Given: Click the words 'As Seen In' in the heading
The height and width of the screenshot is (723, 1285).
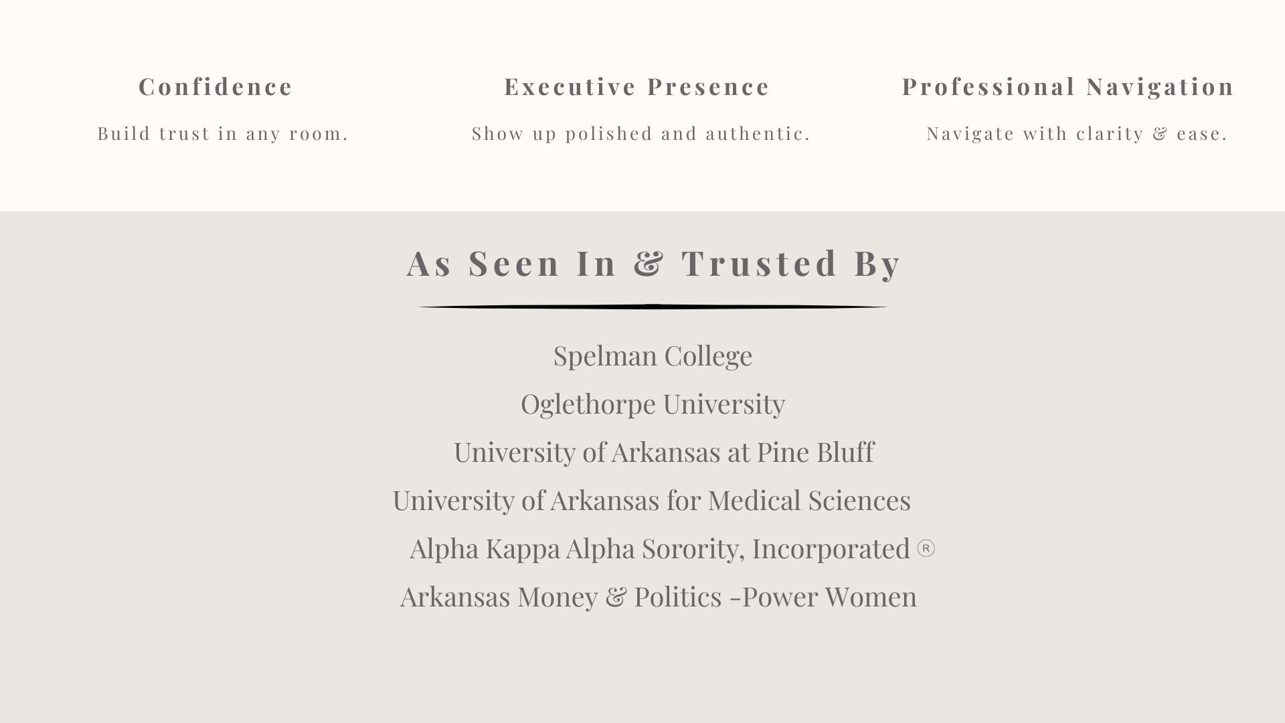Looking at the screenshot, I should coord(512,262).
